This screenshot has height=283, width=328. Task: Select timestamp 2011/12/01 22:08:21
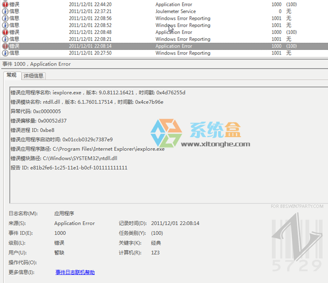click(x=90, y=39)
